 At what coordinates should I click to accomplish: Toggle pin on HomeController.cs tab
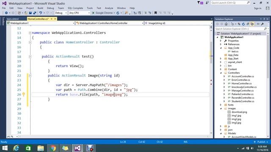52,19
